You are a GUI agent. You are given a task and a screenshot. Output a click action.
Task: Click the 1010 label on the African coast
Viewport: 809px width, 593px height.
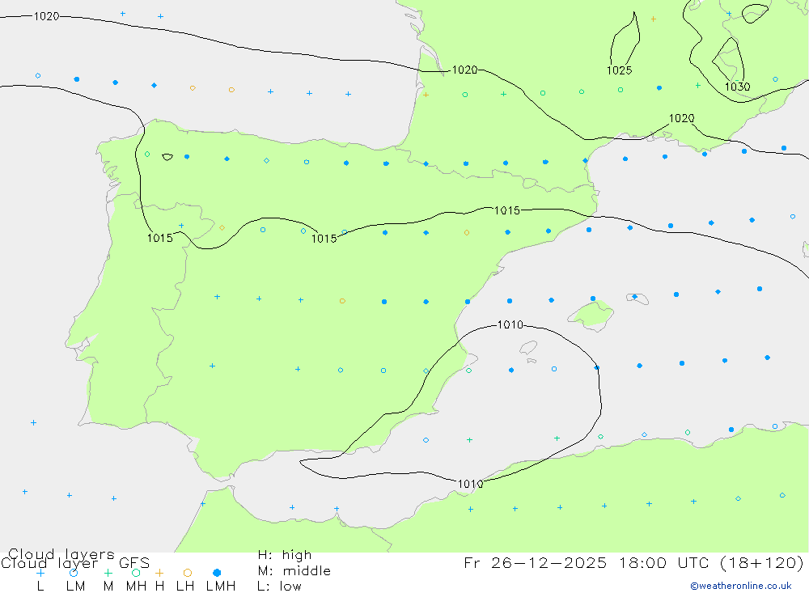pyautogui.click(x=471, y=484)
